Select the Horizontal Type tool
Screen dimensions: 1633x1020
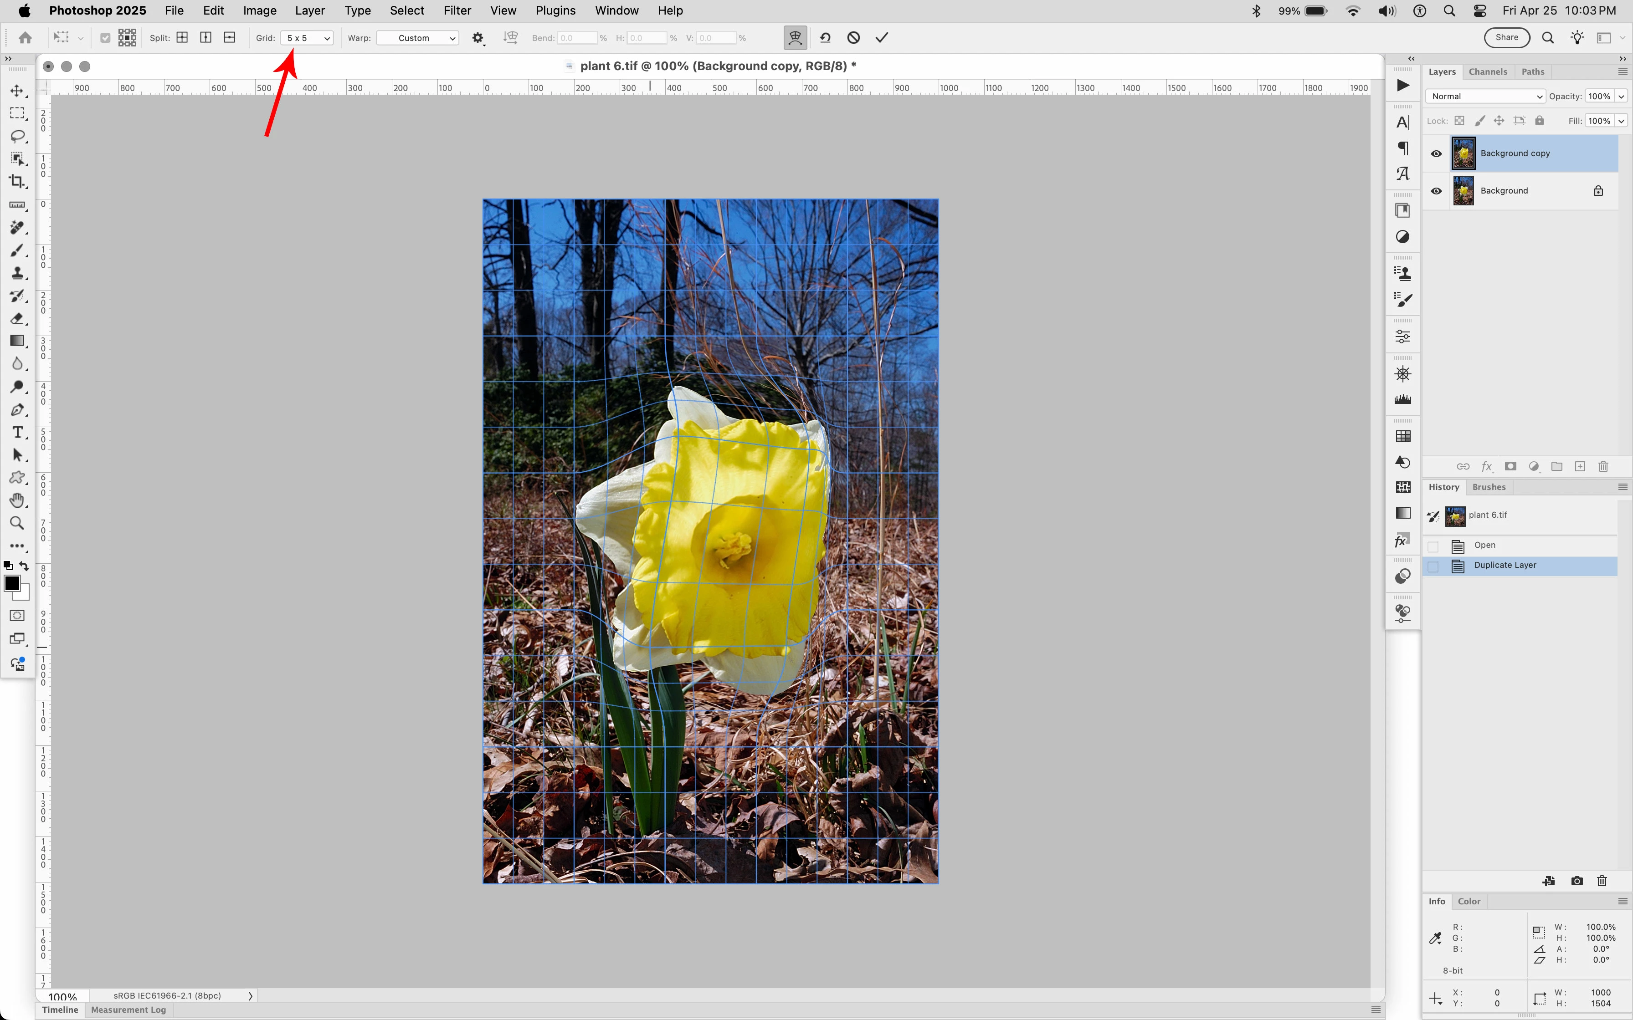click(17, 433)
